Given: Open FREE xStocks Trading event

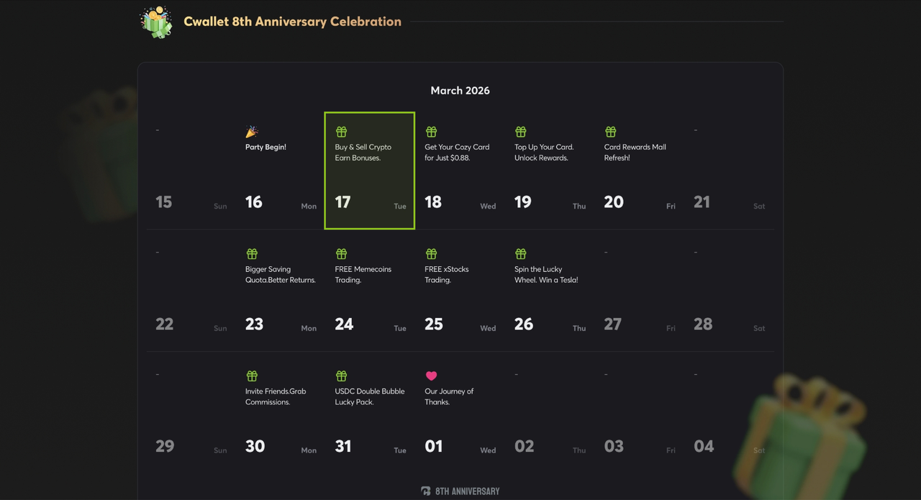Looking at the screenshot, I should tap(446, 275).
